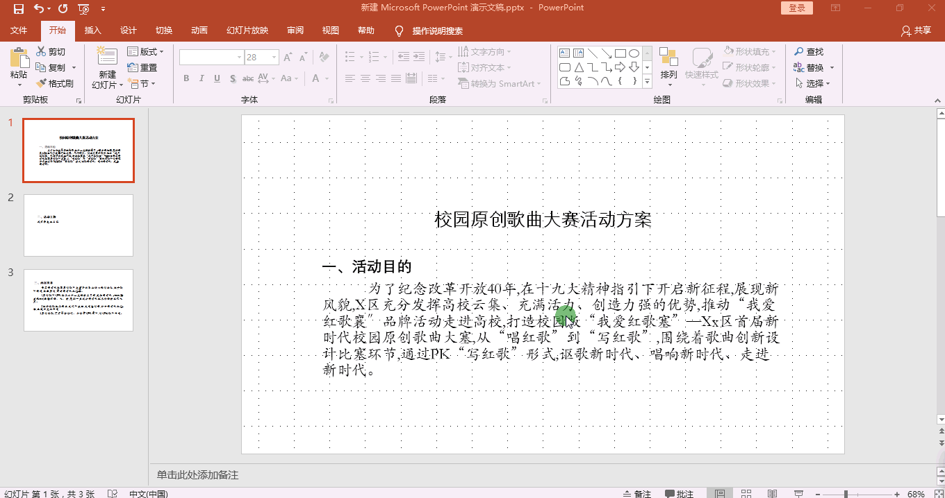Image resolution: width=945 pixels, height=498 pixels.
Task: Select the right arrow shape in gallery
Action: 620,67
